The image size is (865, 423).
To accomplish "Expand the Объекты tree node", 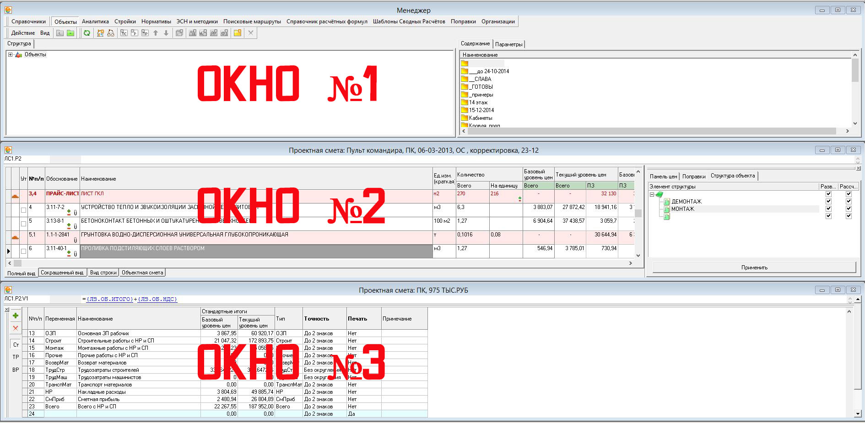I will [x=10, y=54].
